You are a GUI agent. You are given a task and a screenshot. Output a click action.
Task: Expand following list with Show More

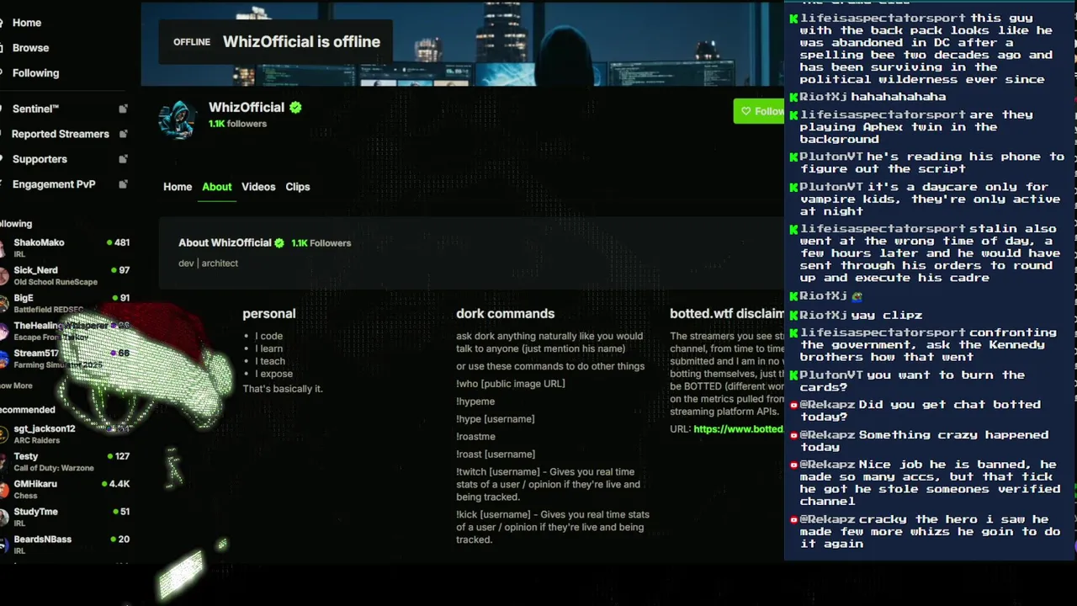point(16,385)
